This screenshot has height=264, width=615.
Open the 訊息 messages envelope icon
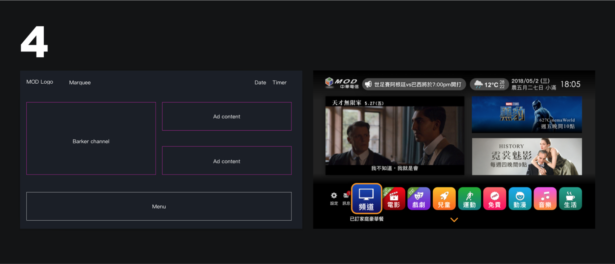tap(346, 198)
